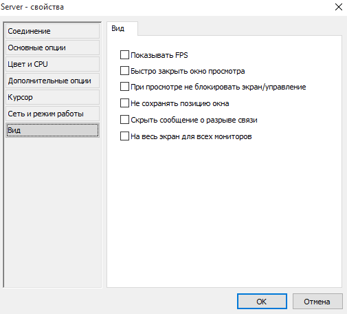The width and height of the screenshot is (347, 314).
Task: Confirm changes with the OK button
Action: pos(262,302)
